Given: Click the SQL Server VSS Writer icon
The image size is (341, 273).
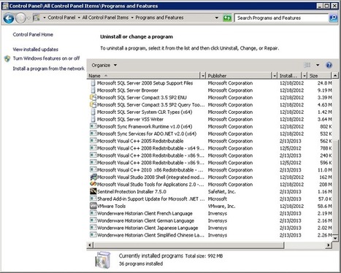Looking at the screenshot, I should (x=93, y=119).
